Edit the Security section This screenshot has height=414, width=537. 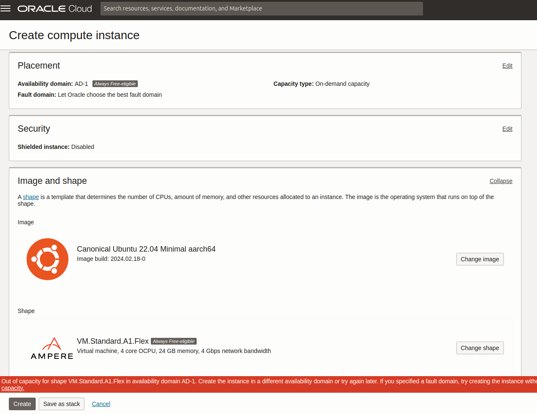[507, 129]
